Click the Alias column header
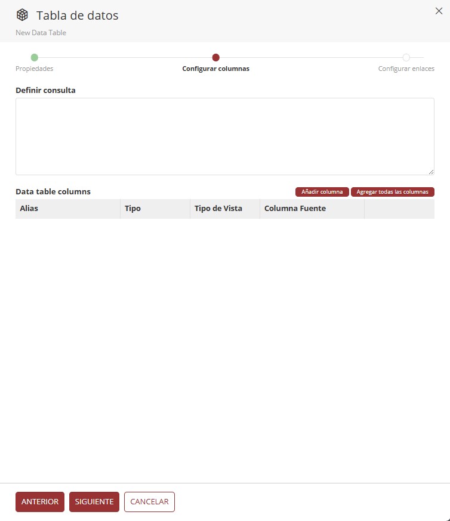450x521 pixels. (x=29, y=209)
